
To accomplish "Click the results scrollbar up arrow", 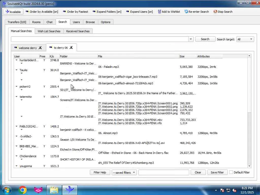I will pyautogui.click(x=249, y=56).
